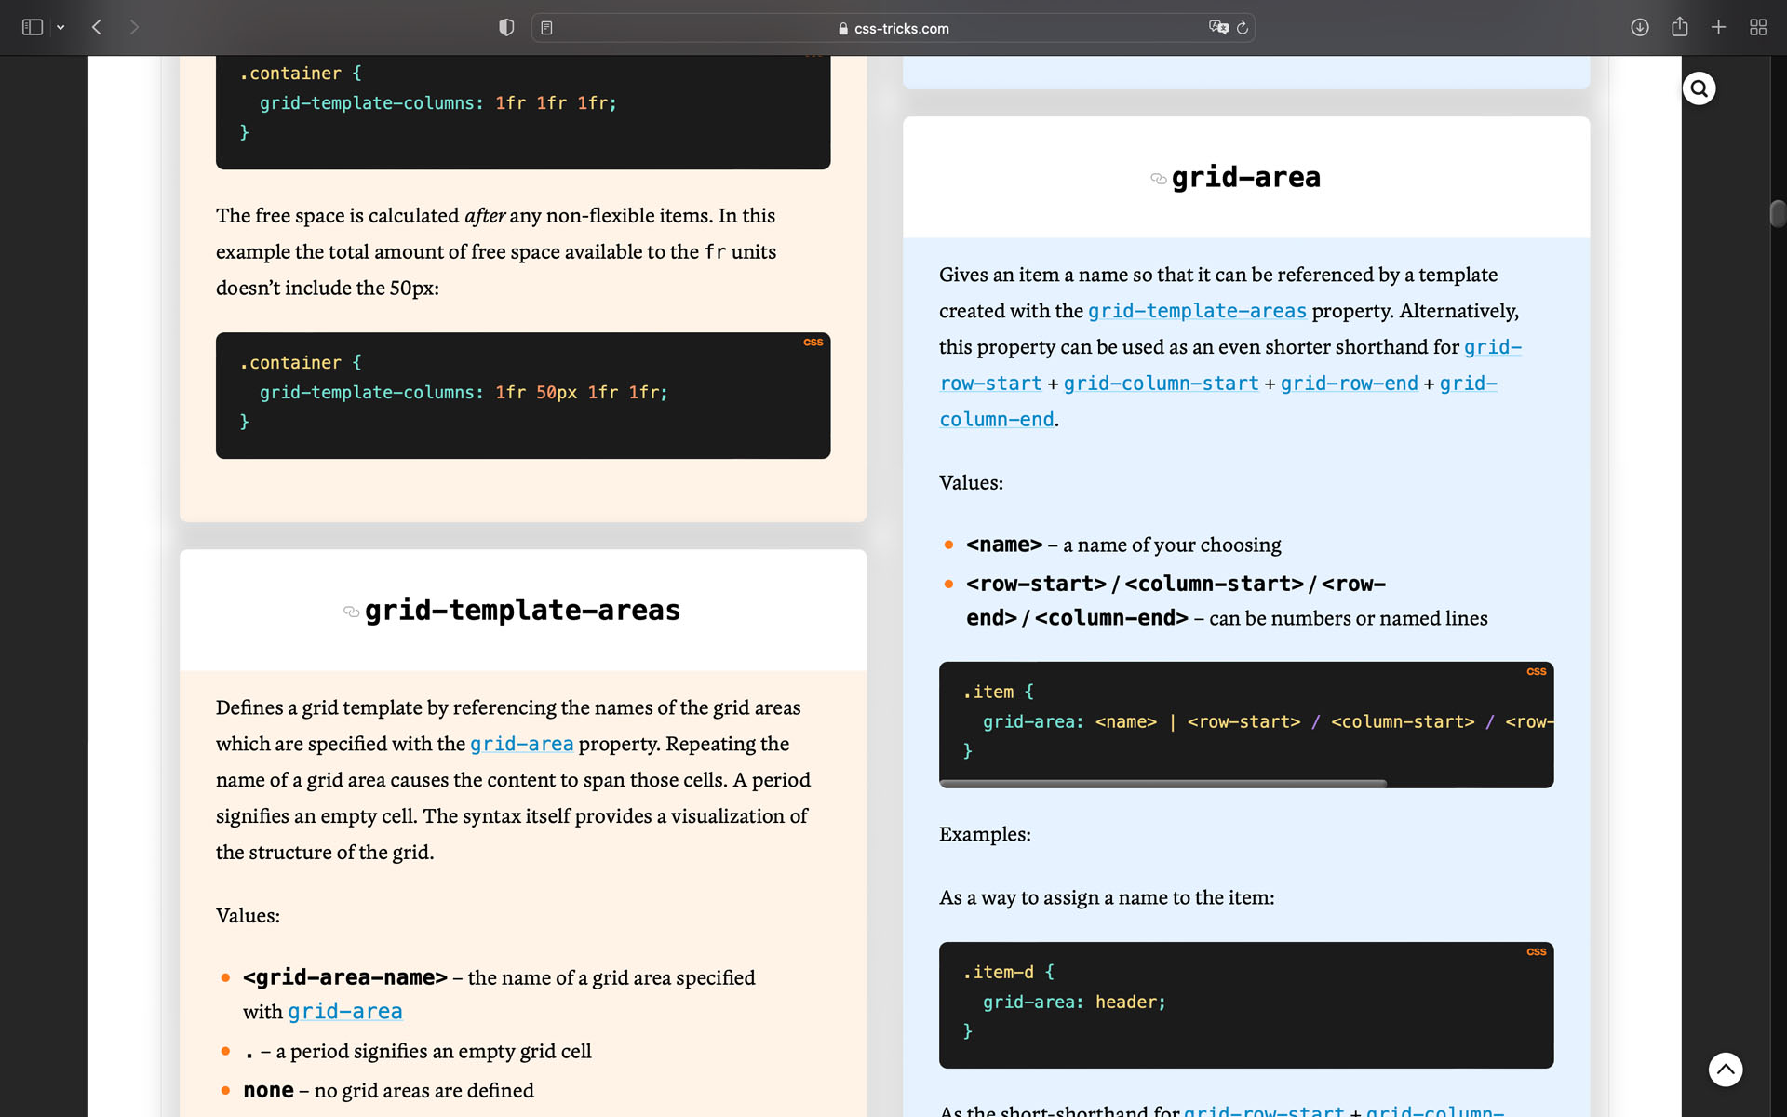Click the grid-template-areas section heading
The height and width of the screenshot is (1117, 1787).
coord(522,611)
